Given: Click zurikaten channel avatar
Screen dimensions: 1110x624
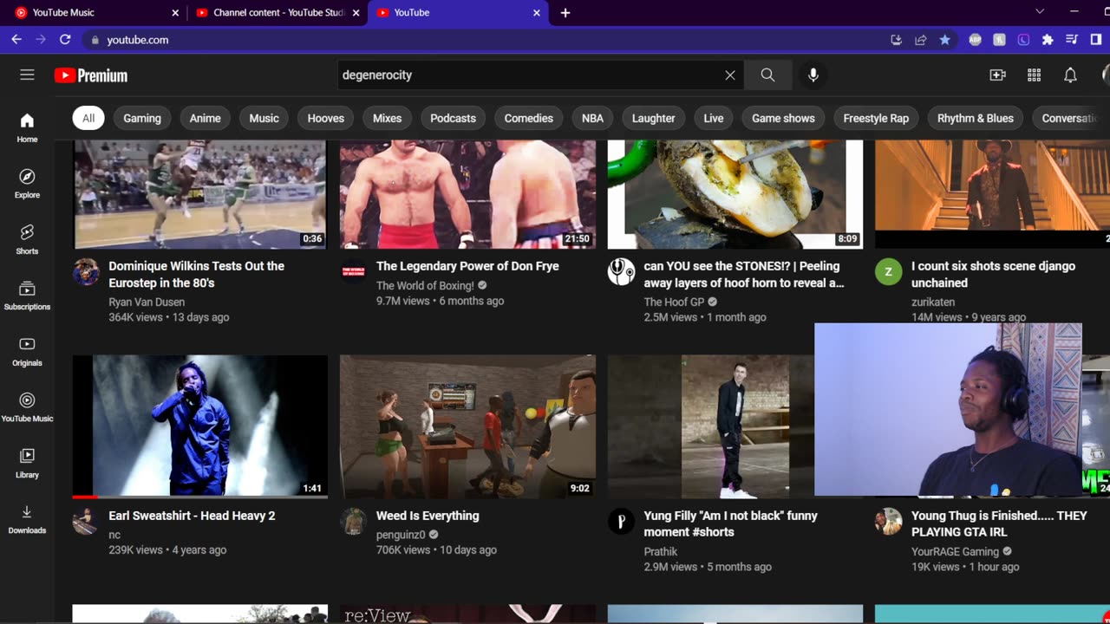Looking at the screenshot, I should click(x=888, y=272).
